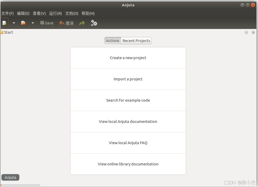The image size is (258, 187).
Task: Close the Start panel with X icon
Action: coord(253,33)
